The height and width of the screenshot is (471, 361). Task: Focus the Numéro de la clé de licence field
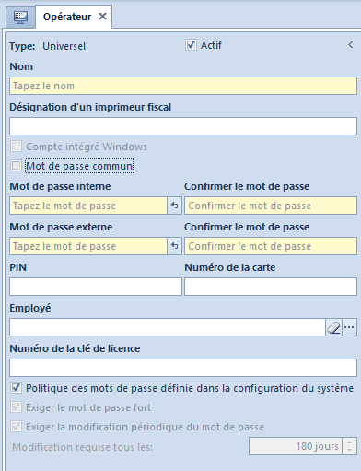tap(183, 368)
